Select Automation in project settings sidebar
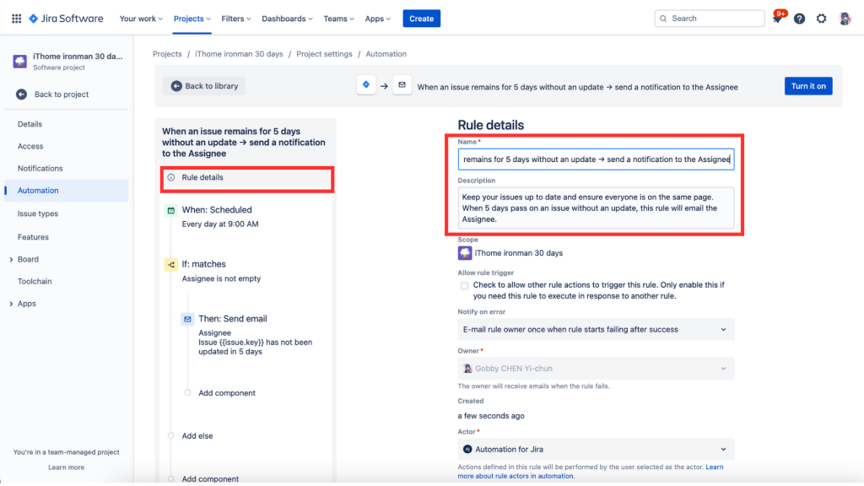Viewport: 864px width, 486px height. coord(67,191)
